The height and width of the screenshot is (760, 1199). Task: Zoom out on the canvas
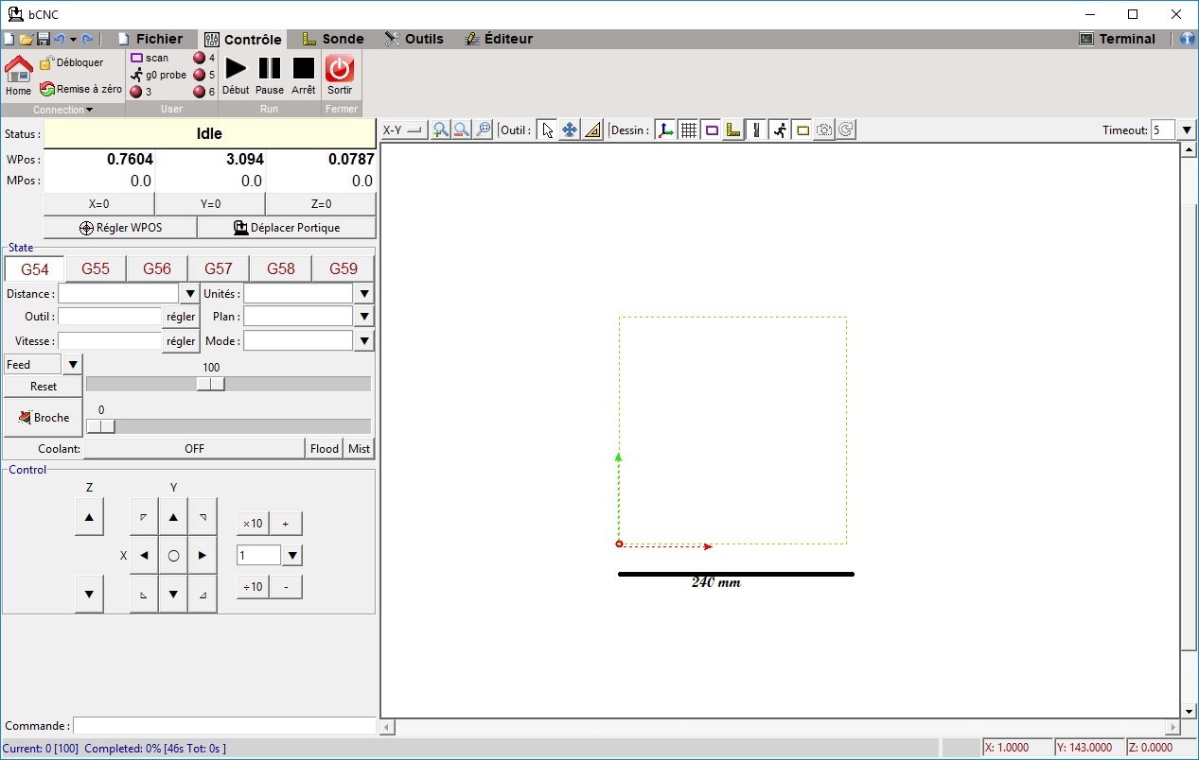(462, 130)
